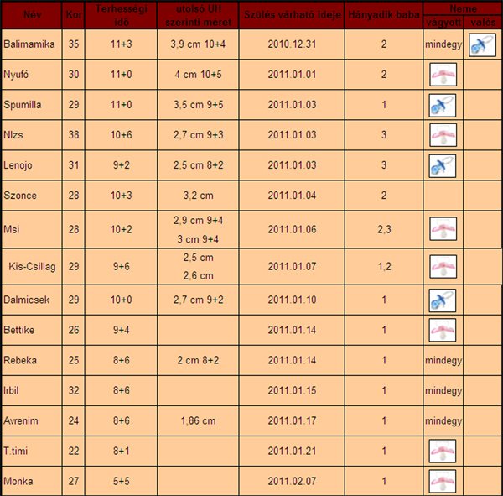Click the pink pacifier icon in Msi's row
Viewport: 503px width, 496px height.
tap(442, 228)
